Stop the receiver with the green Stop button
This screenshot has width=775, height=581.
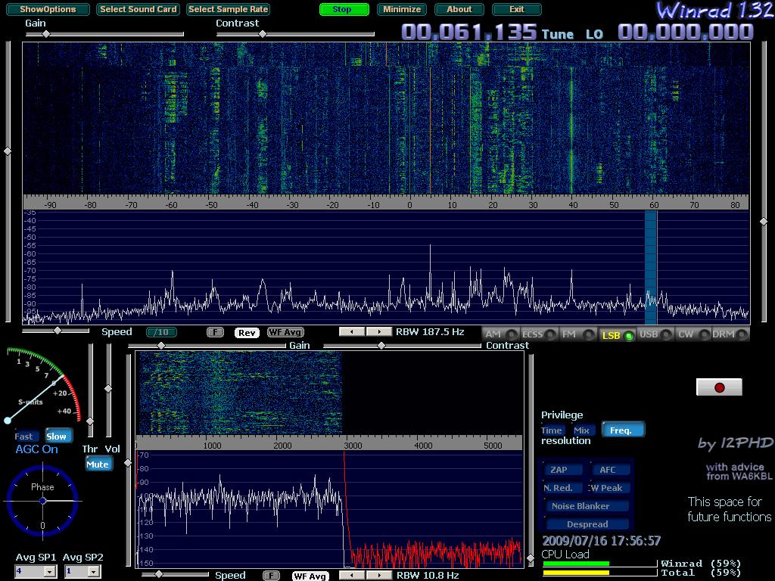click(344, 9)
